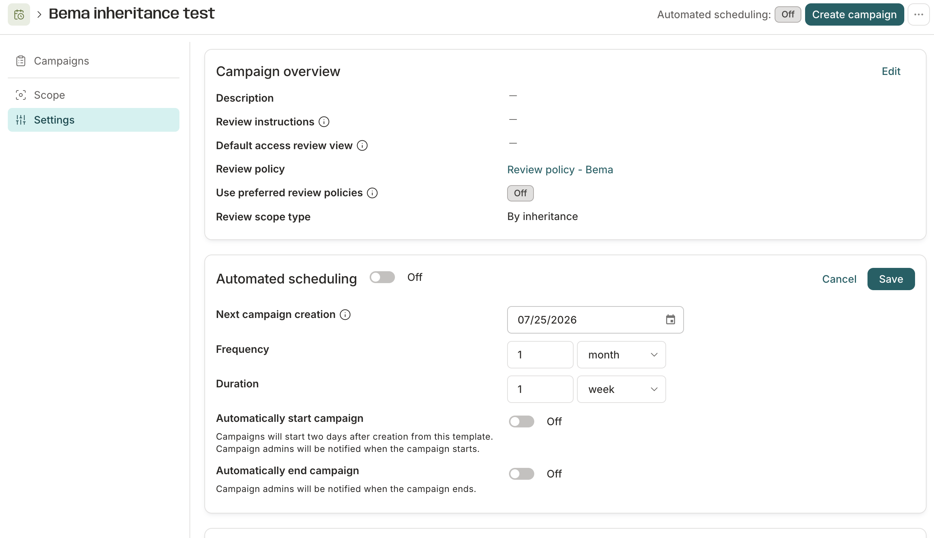
Task: Open the Campaigns section in sidebar
Action: point(94,61)
